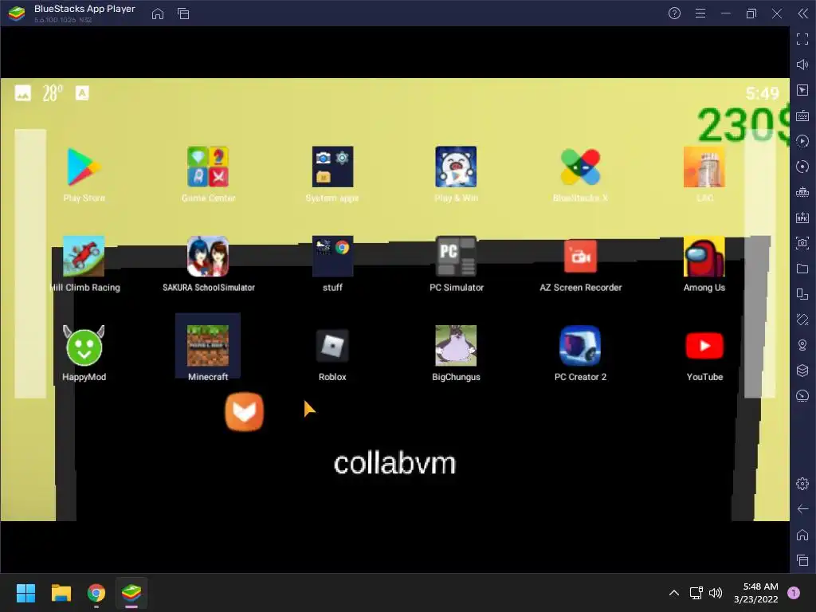Image resolution: width=816 pixels, height=612 pixels.
Task: Open set location pin in sidebar
Action: coord(802,345)
